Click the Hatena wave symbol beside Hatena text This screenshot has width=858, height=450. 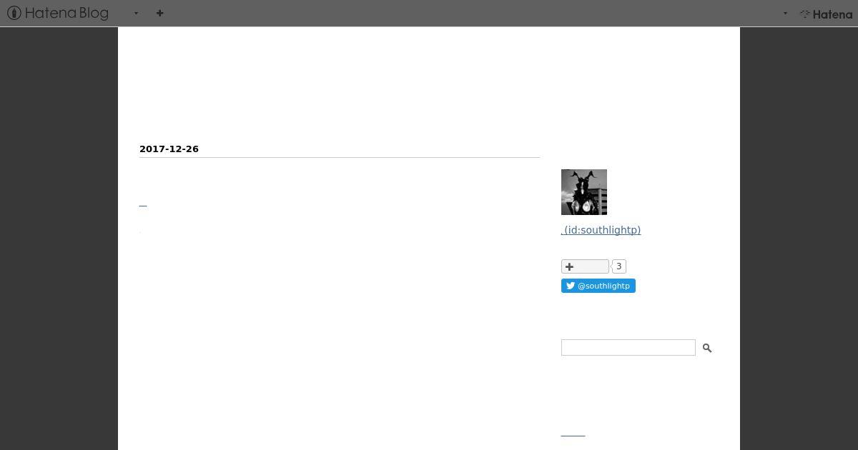point(805,14)
